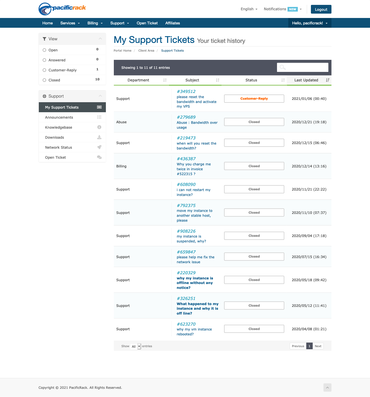Screen dimensions: 370x397
Task: Select the Open tickets radio filter
Action: (44, 50)
